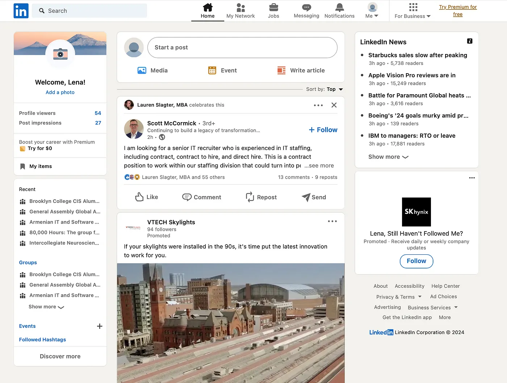Open 9 reposts
The height and width of the screenshot is (383, 507).
tap(326, 177)
